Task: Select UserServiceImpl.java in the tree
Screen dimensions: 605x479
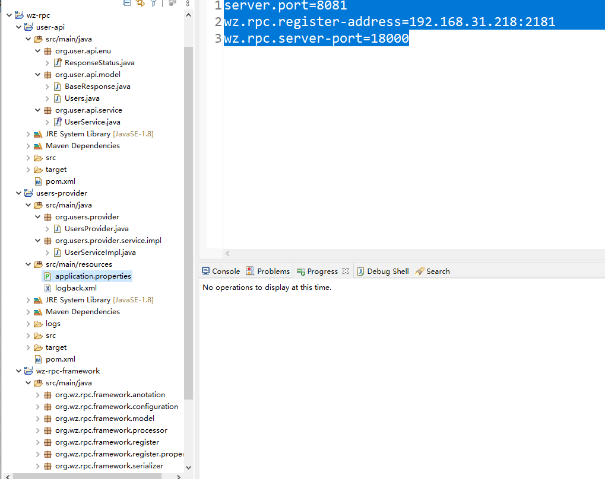Action: pyautogui.click(x=100, y=253)
